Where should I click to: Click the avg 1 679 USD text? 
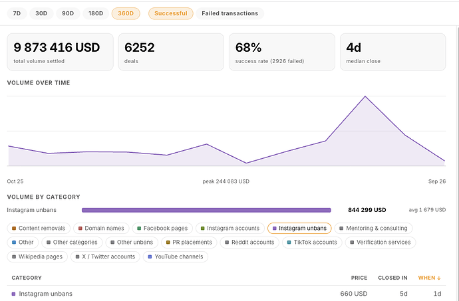[x=427, y=210]
